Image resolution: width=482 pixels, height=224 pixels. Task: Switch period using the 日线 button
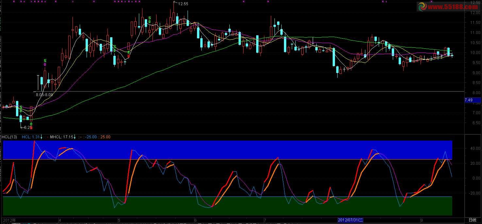(473, 220)
